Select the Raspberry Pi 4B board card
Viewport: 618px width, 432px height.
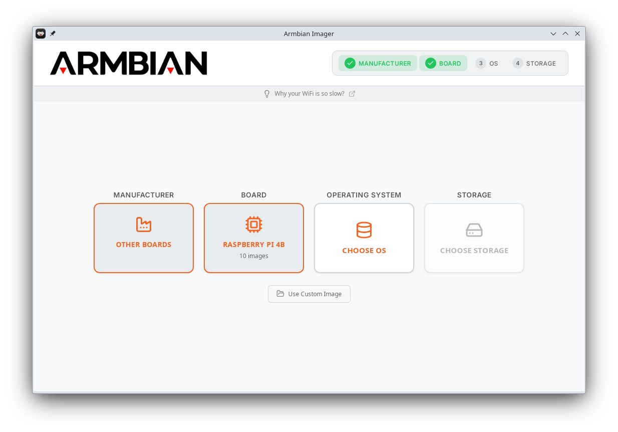pyautogui.click(x=254, y=238)
